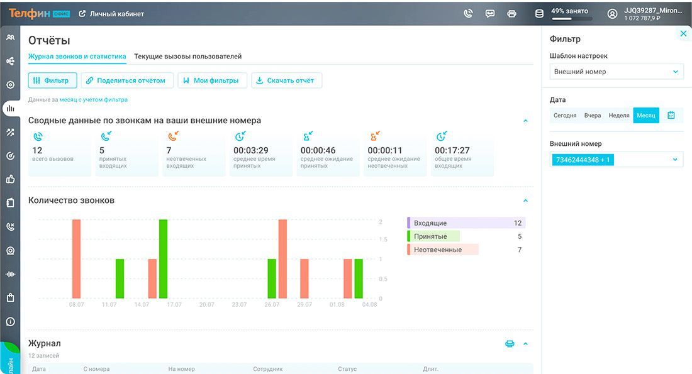Screen dimensions: 692x374
Task: Click the fax printer icon in header
Action: (x=511, y=13)
